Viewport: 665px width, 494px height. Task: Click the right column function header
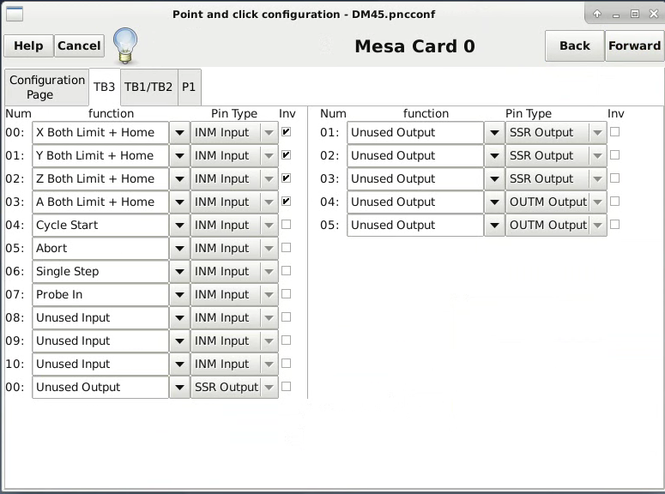[x=426, y=114]
